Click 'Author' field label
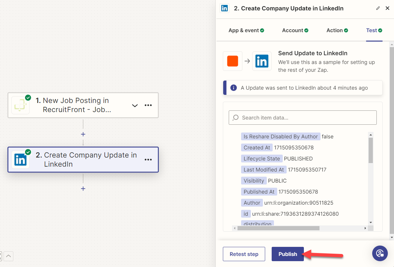Screen dimensions: 394x267 point(252,203)
